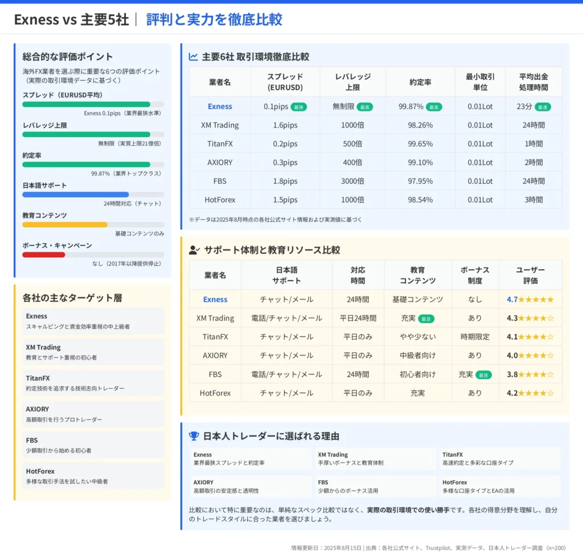Viewport: 583px width, 559px height.
Task: Click the 総合的な評価ポイント heading
Action: pyautogui.click(x=68, y=56)
